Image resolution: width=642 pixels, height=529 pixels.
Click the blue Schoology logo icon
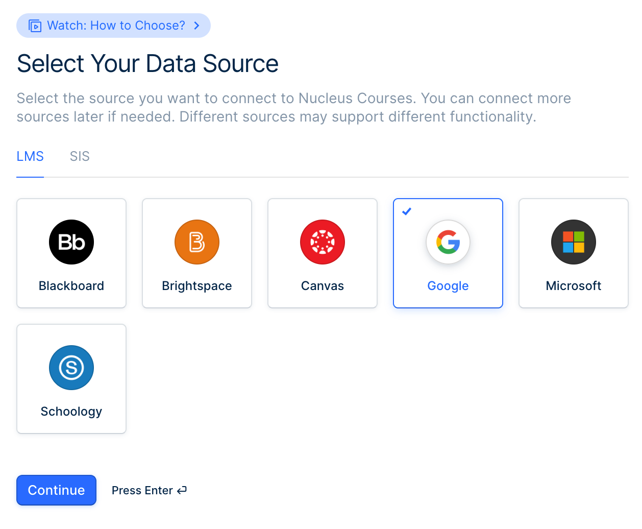click(x=71, y=368)
